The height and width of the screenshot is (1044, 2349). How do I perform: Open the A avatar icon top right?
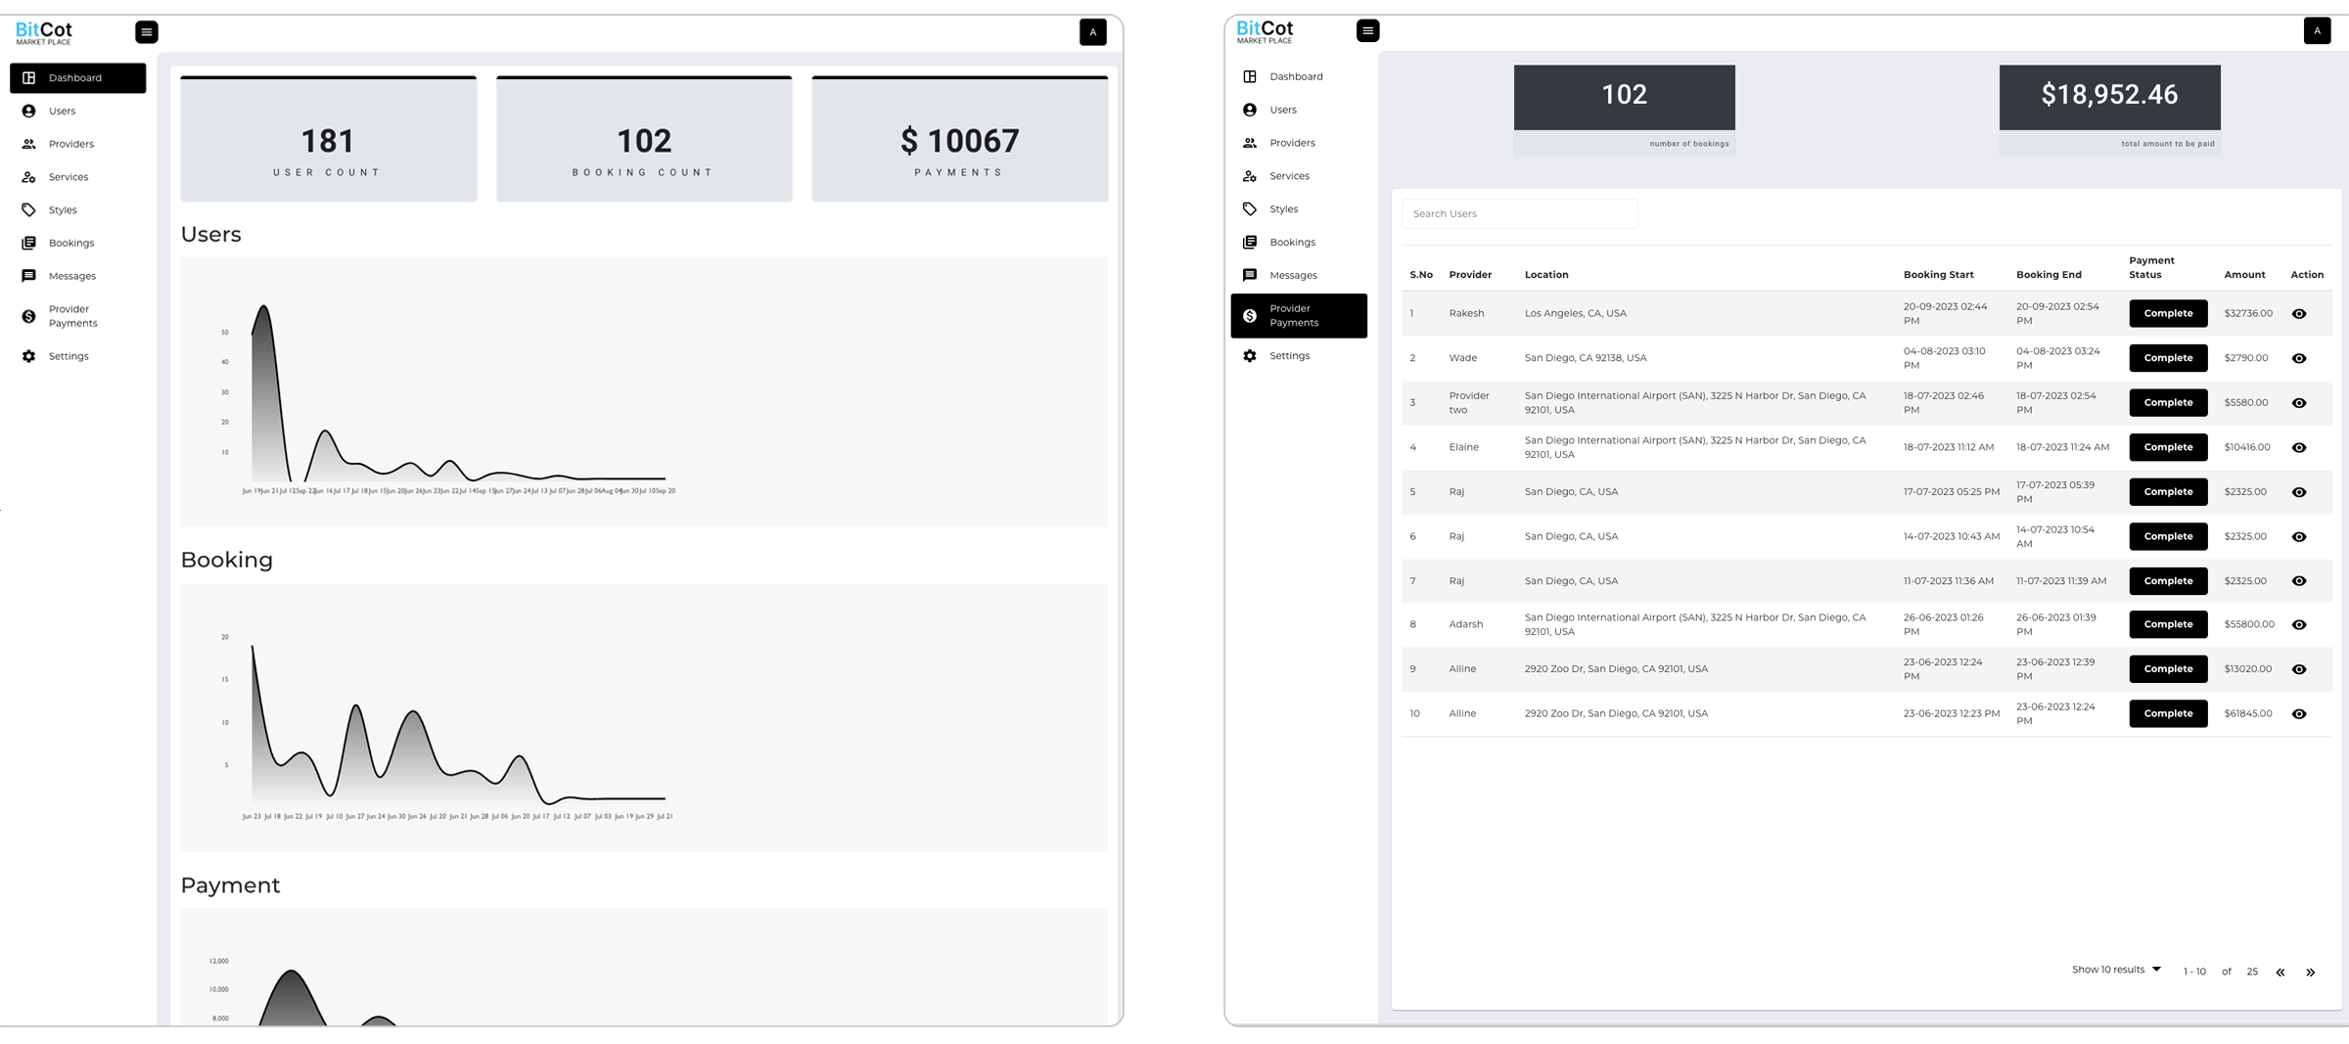pos(1092,32)
